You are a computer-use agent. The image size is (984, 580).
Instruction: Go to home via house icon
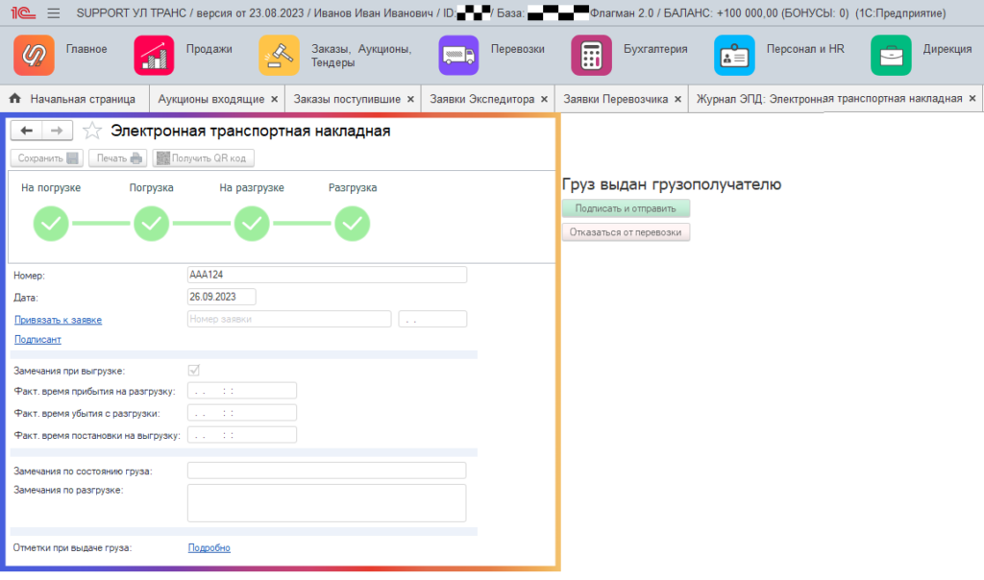point(15,99)
